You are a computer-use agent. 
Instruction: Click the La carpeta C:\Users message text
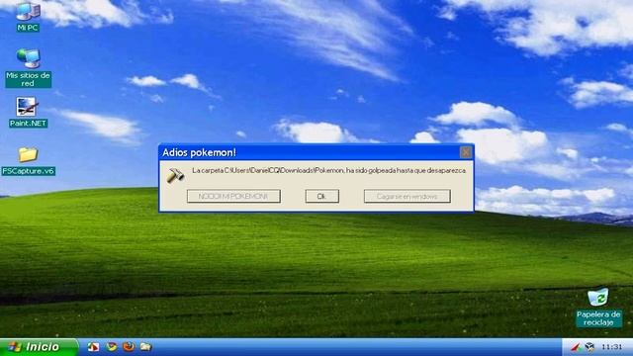[x=329, y=171]
